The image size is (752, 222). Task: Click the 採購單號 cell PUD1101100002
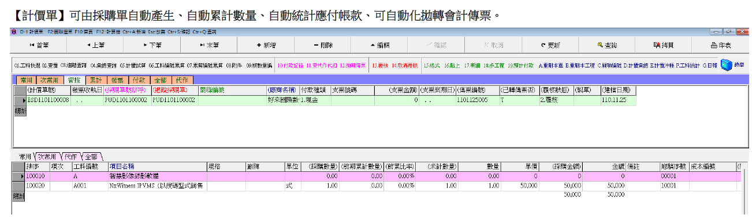point(128,100)
